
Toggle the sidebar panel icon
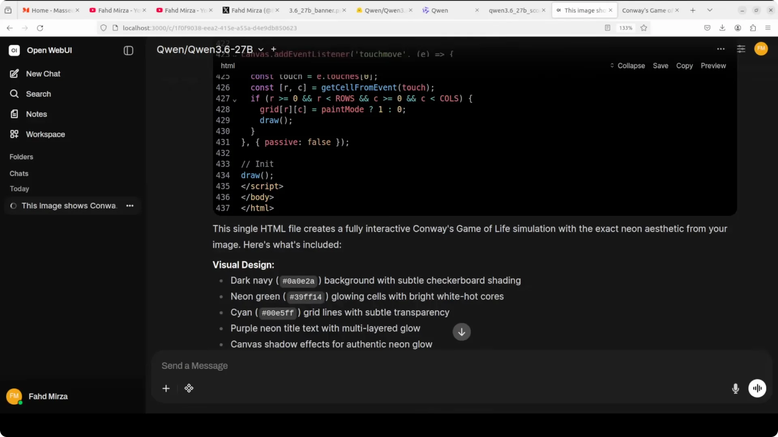point(128,51)
